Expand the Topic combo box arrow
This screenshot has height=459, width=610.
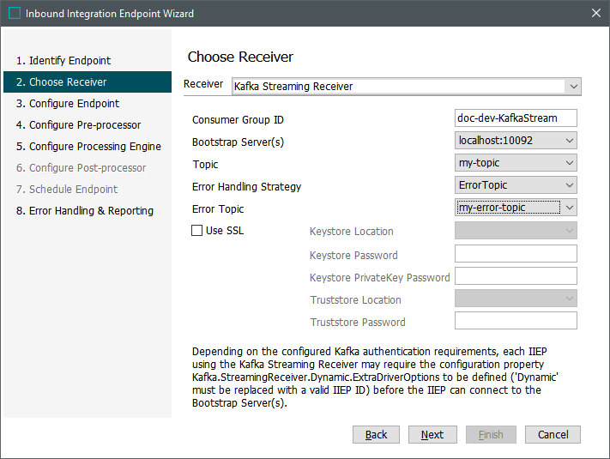(x=569, y=163)
